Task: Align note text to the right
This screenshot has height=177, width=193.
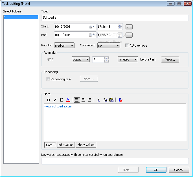Action: pyautogui.click(x=90, y=100)
